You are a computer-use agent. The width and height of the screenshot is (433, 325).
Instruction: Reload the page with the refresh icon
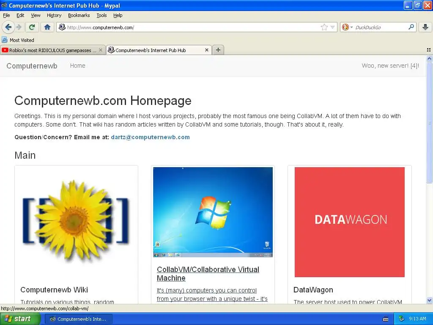click(x=32, y=27)
